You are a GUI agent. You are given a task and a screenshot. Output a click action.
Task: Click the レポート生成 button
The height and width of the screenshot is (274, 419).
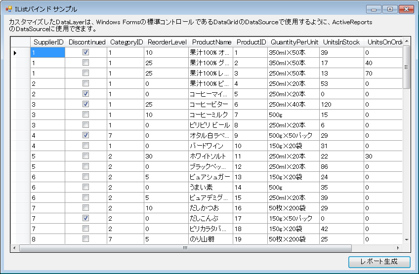[x=379, y=262]
